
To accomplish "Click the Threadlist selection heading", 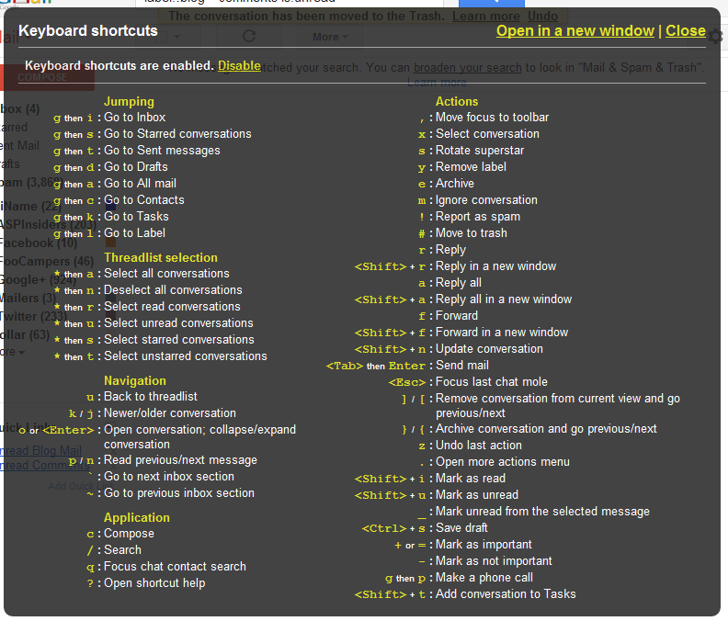I will click(x=161, y=257).
